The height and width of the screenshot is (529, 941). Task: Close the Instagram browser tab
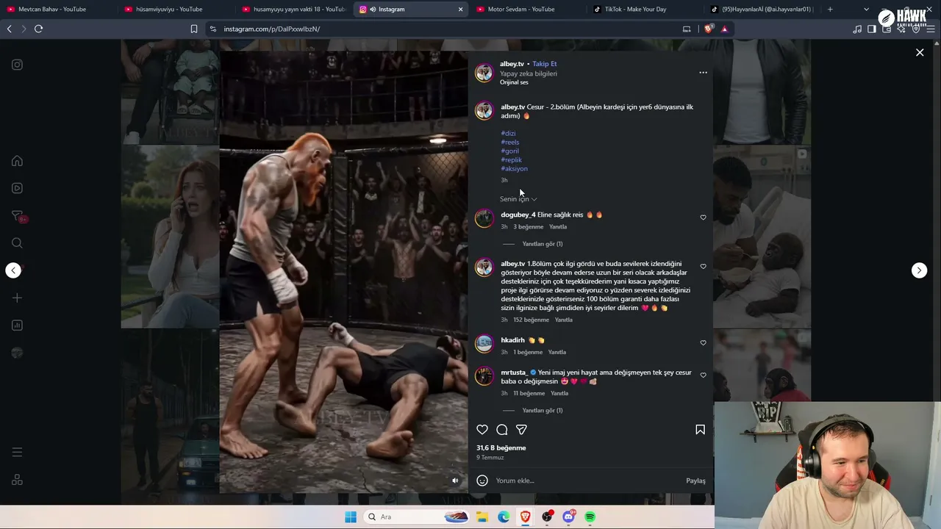tap(460, 10)
